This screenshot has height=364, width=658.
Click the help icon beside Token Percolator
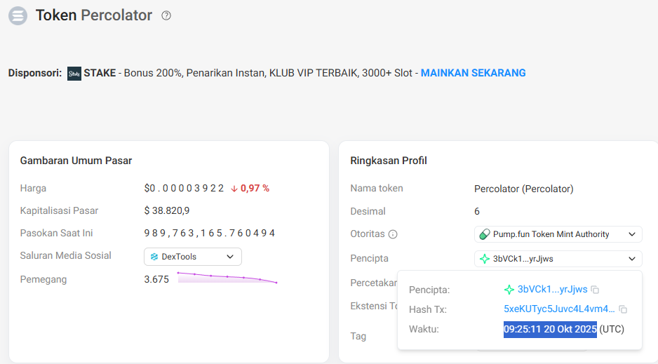click(166, 15)
